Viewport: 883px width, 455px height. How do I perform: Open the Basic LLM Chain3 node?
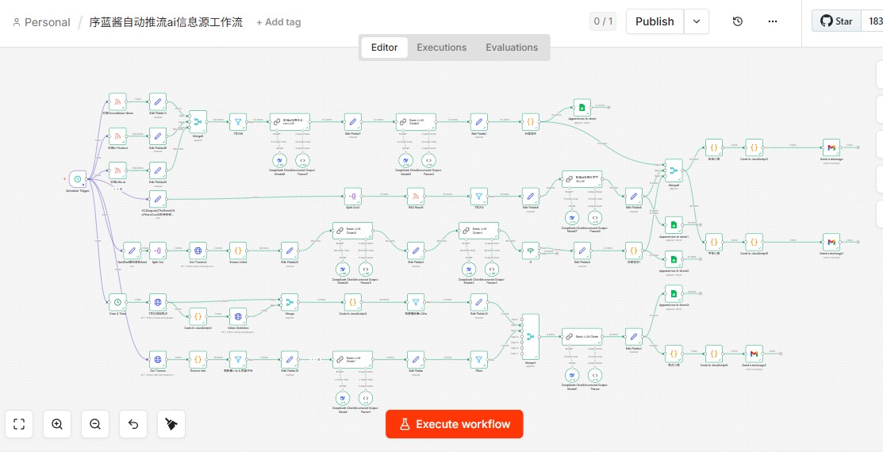354,231
